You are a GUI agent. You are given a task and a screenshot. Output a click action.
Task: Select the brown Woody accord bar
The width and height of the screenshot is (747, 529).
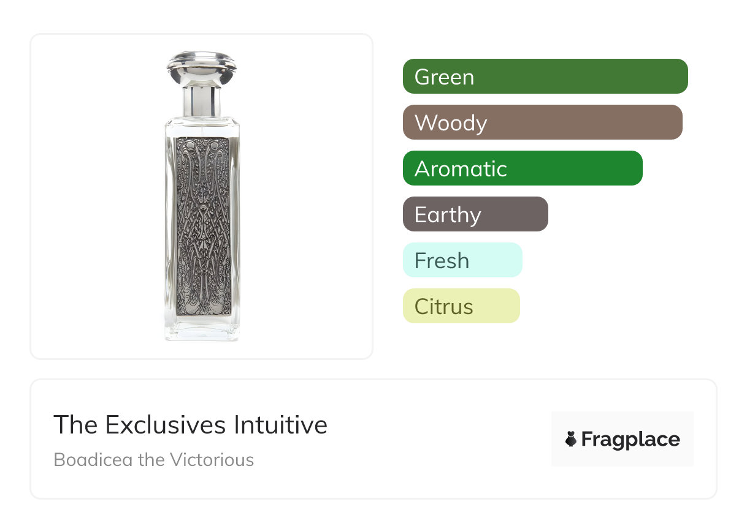[542, 122]
